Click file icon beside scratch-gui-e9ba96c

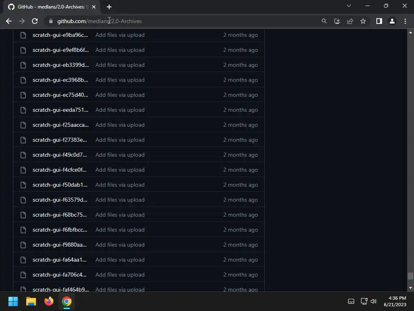(x=23, y=35)
